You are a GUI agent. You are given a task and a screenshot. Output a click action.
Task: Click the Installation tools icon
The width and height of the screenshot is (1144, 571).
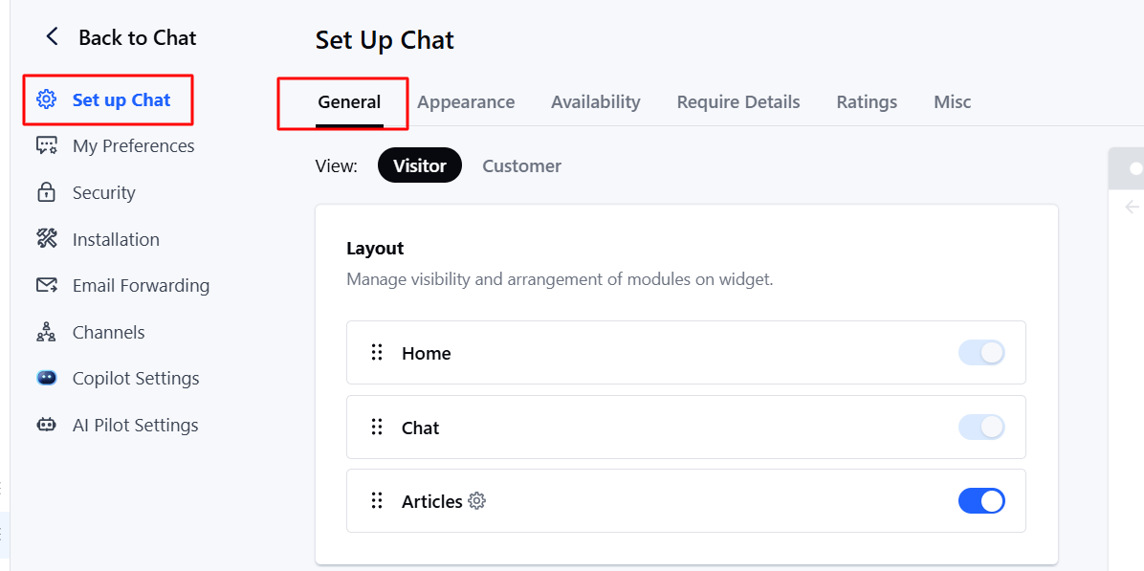tap(46, 239)
